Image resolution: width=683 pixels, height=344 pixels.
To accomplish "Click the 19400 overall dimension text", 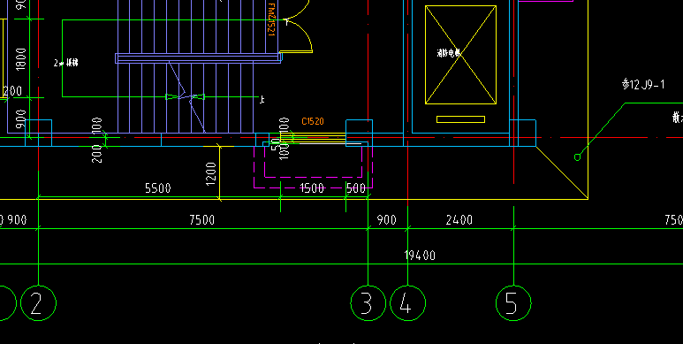I will coord(420,255).
